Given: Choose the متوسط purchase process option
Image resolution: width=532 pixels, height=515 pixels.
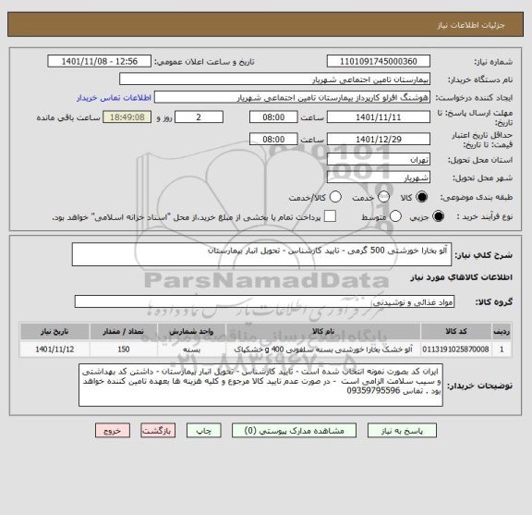Looking at the screenshot, I should click(x=395, y=216).
